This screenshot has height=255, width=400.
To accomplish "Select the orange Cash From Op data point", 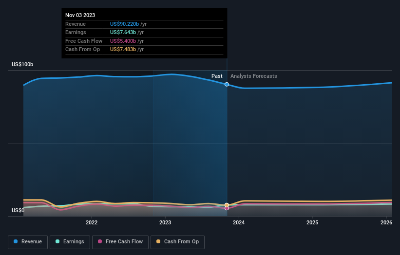I will pyautogui.click(x=227, y=205).
